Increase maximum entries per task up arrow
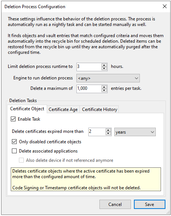This screenshot has height=216, width=171. (104, 87)
